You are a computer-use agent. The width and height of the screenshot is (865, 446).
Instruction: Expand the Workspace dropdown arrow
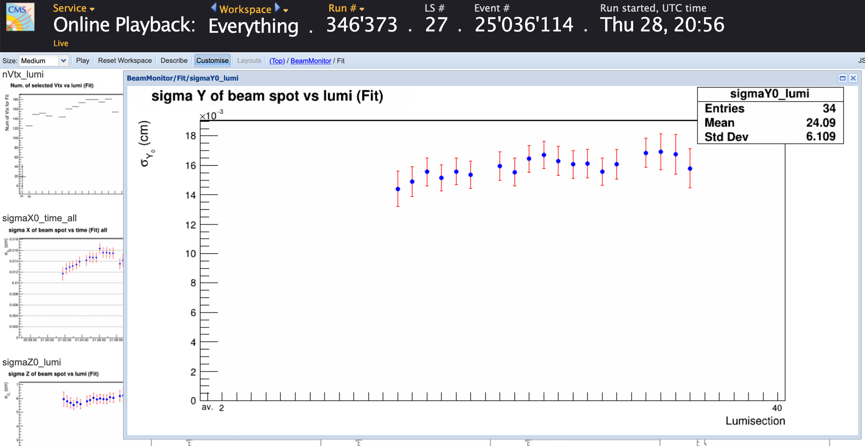[x=286, y=10]
